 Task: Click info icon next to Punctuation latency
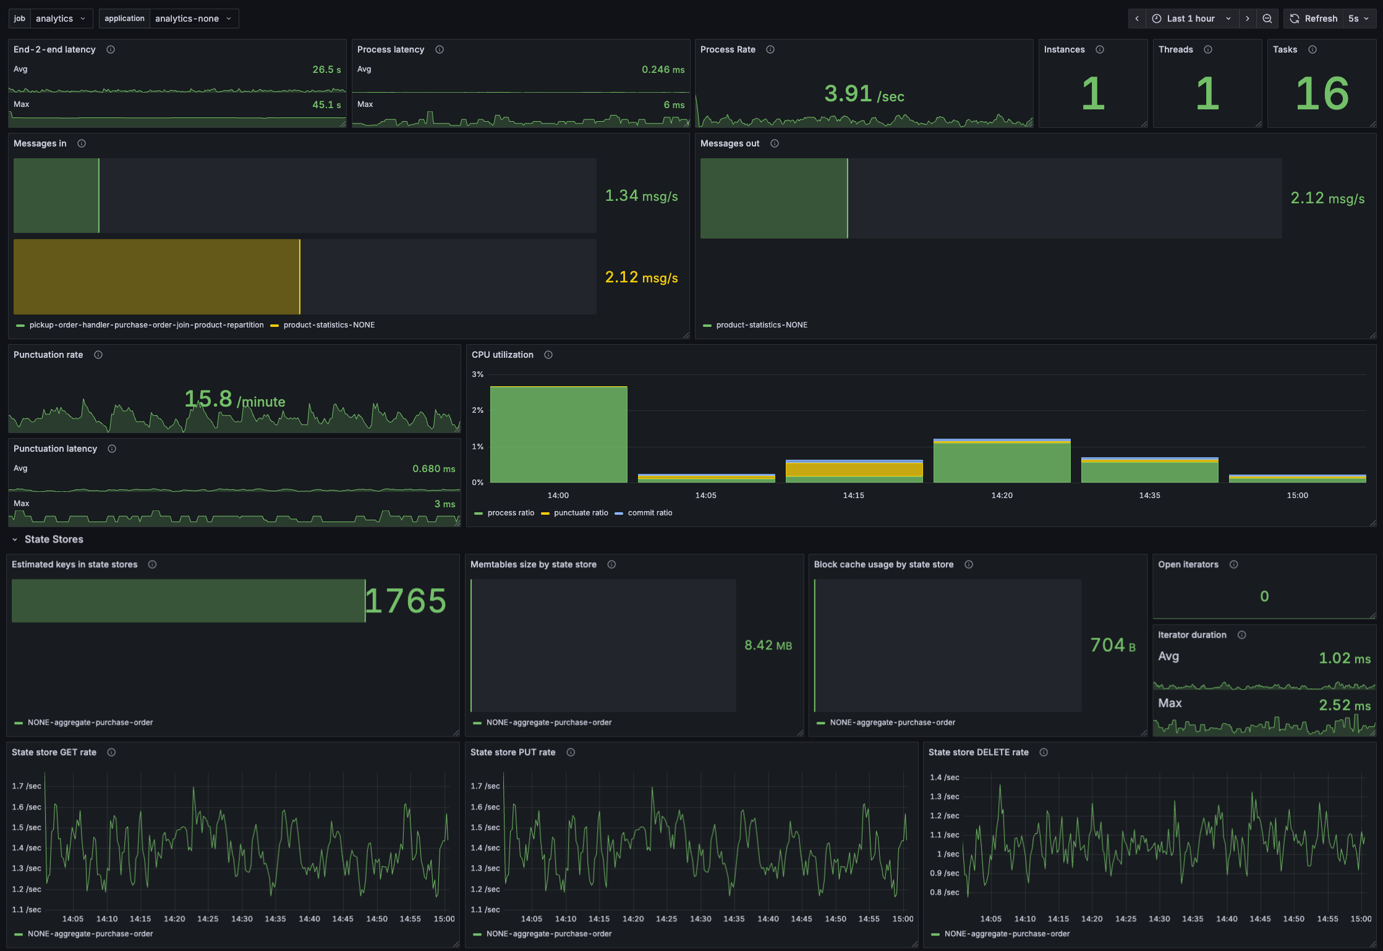(x=112, y=449)
